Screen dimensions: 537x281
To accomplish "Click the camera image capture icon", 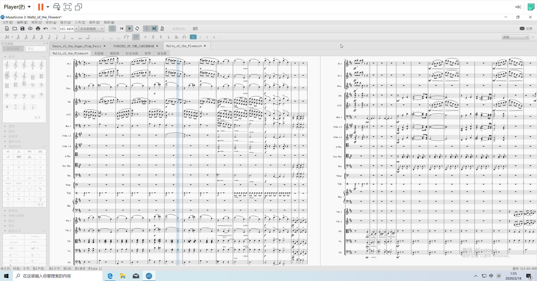I will coord(195,29).
